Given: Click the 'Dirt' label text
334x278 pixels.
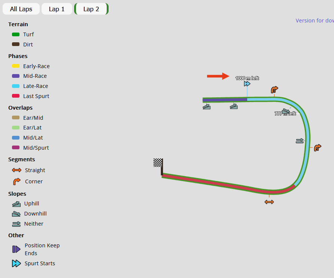Looking at the screenshot, I should 28,45.
